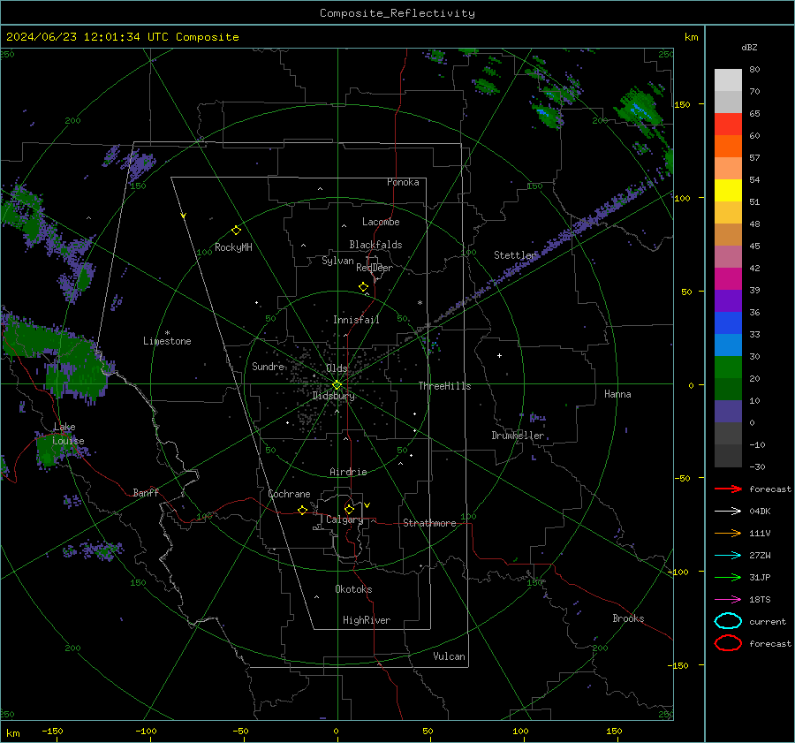795x743 pixels.
Task: Click the cyan current ellipse icon
Action: pos(728,621)
